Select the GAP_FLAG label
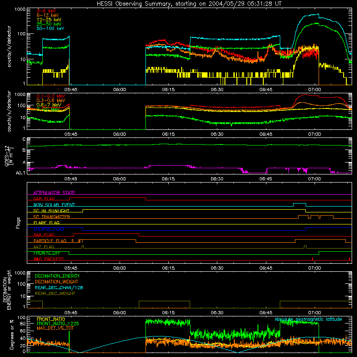Screen dimensions: 357x357 click(44, 199)
